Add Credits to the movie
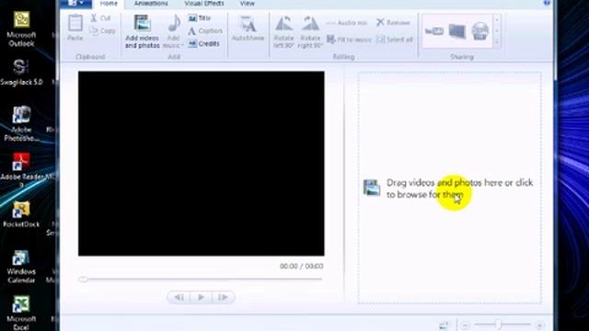The height and width of the screenshot is (331, 589). [x=203, y=44]
